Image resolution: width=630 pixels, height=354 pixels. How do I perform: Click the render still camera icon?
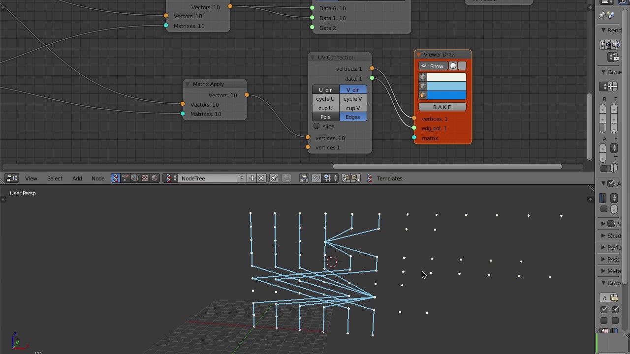(603, 45)
